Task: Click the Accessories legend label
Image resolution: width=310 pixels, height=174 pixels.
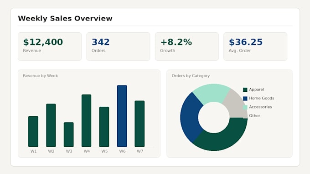Action: 260,107
